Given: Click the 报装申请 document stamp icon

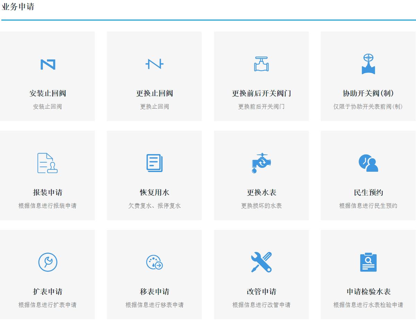Looking at the screenshot, I should click(x=47, y=163).
